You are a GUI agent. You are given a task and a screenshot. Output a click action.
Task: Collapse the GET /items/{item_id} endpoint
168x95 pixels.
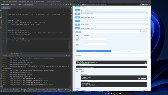point(147,28)
